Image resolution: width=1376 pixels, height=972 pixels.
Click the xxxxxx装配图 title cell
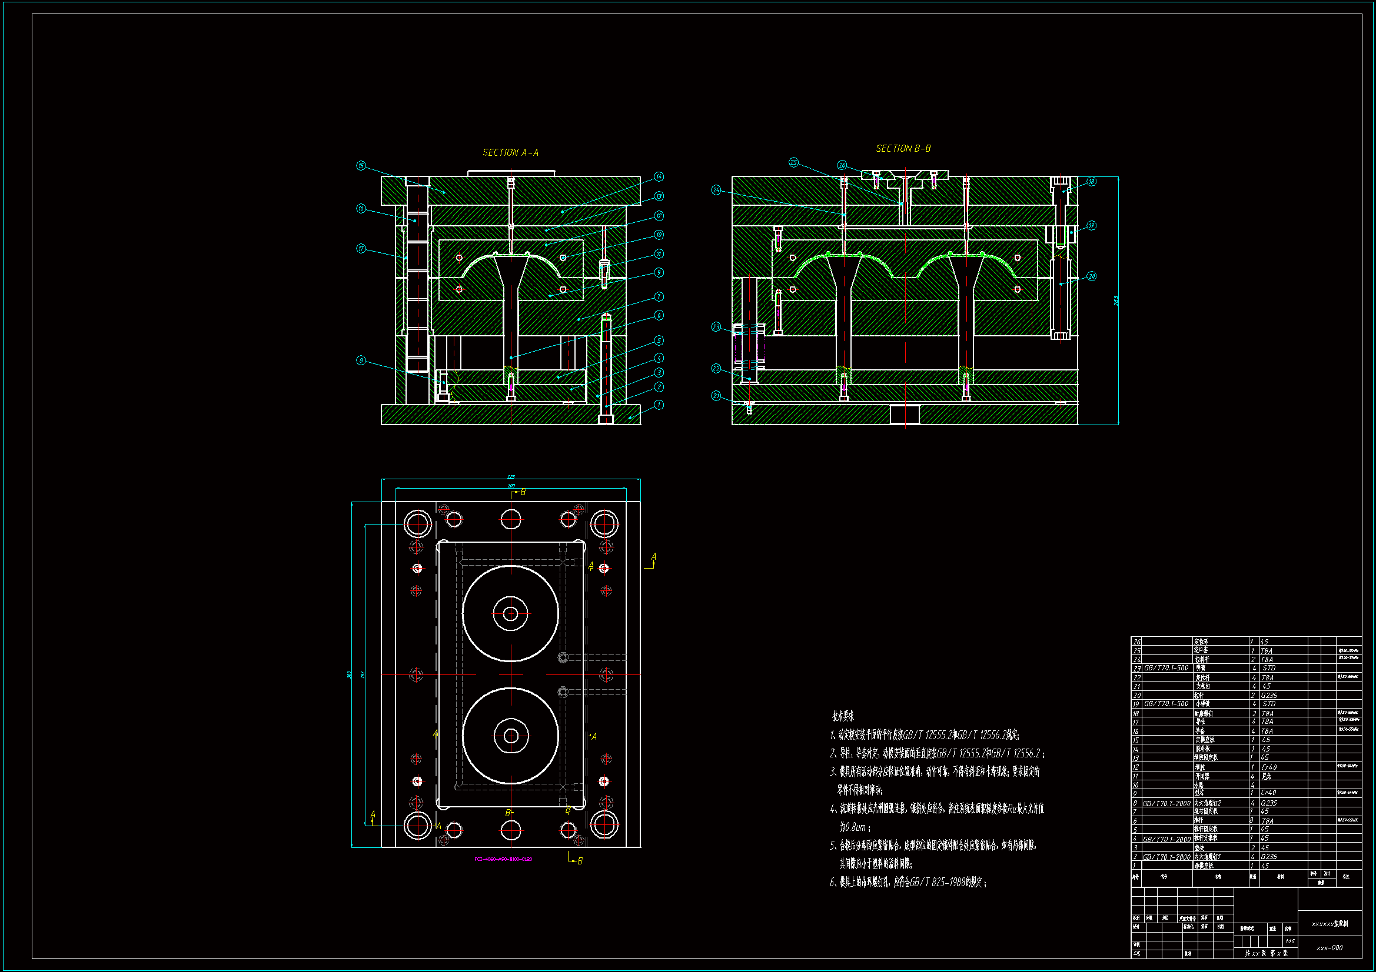point(1330,924)
